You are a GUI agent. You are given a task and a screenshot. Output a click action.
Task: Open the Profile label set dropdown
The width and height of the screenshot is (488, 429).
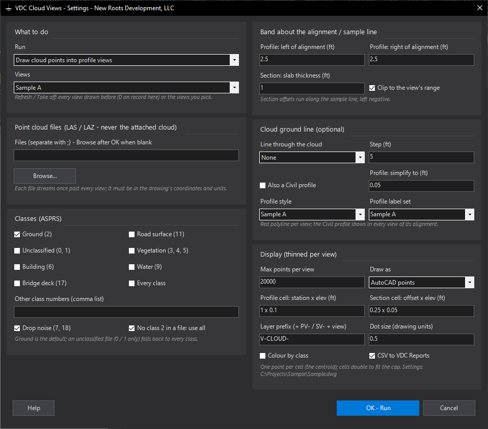(421, 214)
